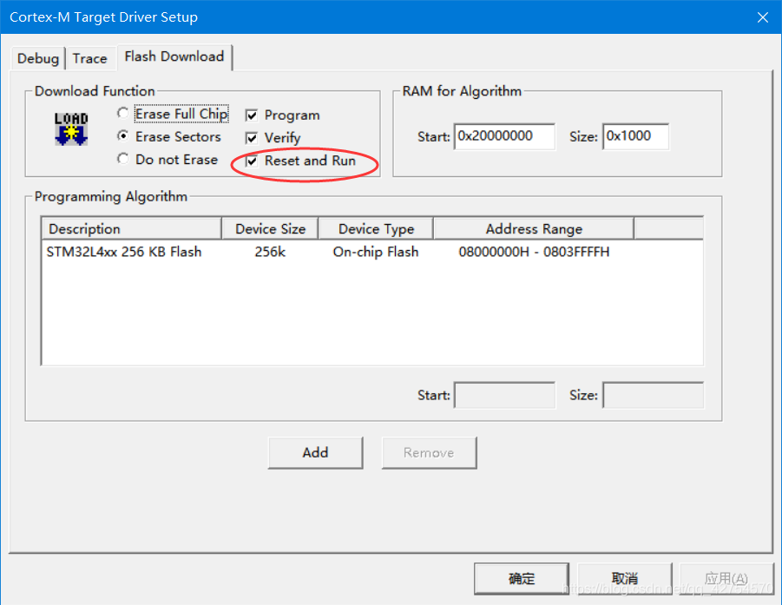Close the Cortex-M Target Driver Setup dialog

(x=763, y=17)
